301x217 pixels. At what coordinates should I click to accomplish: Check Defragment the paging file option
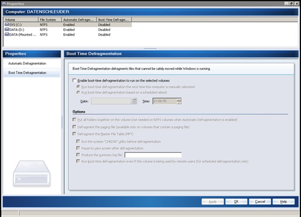(74, 127)
